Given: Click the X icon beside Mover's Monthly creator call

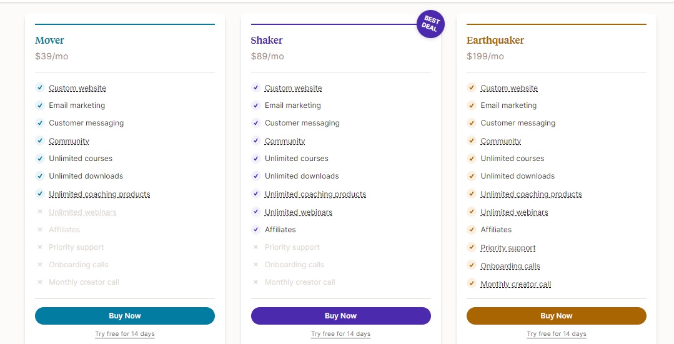Looking at the screenshot, I should (x=40, y=282).
